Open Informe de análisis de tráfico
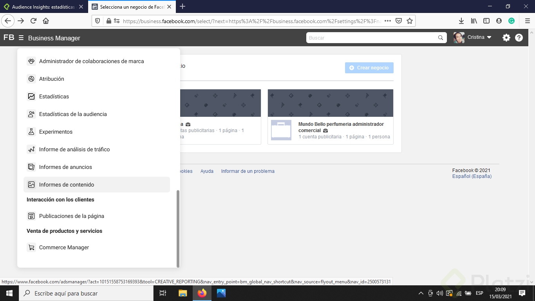Viewport: 535px width, 301px height. [x=97, y=149]
